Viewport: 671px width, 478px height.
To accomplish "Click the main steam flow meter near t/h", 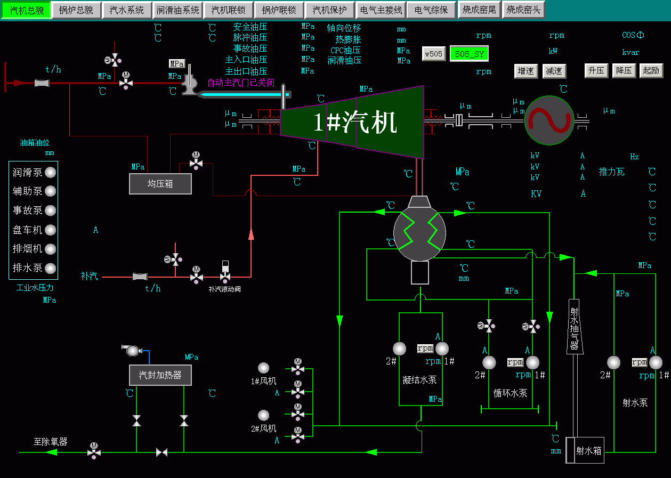I will (42, 83).
